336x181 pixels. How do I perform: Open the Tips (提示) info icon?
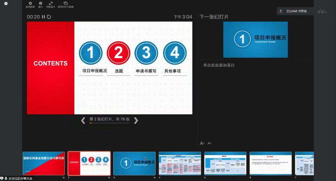pos(40,4)
